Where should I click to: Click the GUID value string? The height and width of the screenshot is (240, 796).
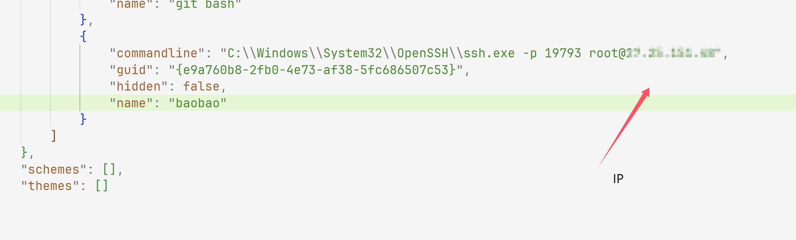click(x=316, y=70)
